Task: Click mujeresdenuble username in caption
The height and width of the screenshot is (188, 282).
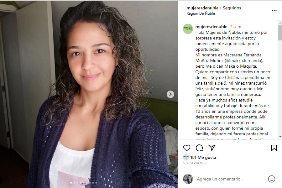Action: (x=211, y=27)
